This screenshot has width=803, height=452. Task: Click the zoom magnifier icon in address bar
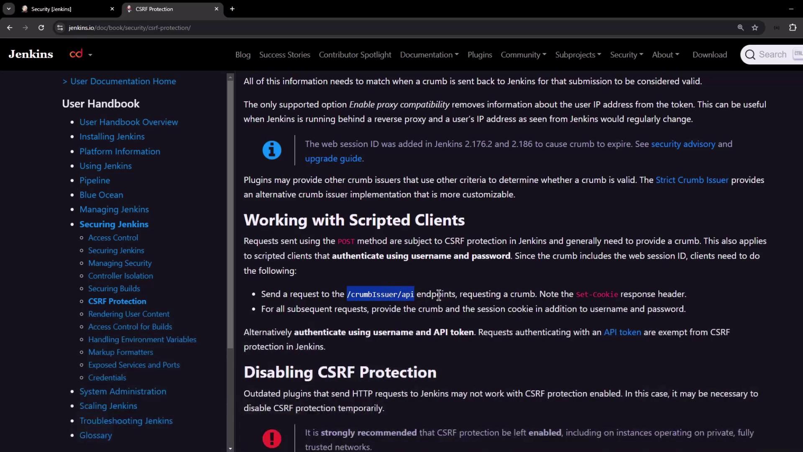[741, 28]
